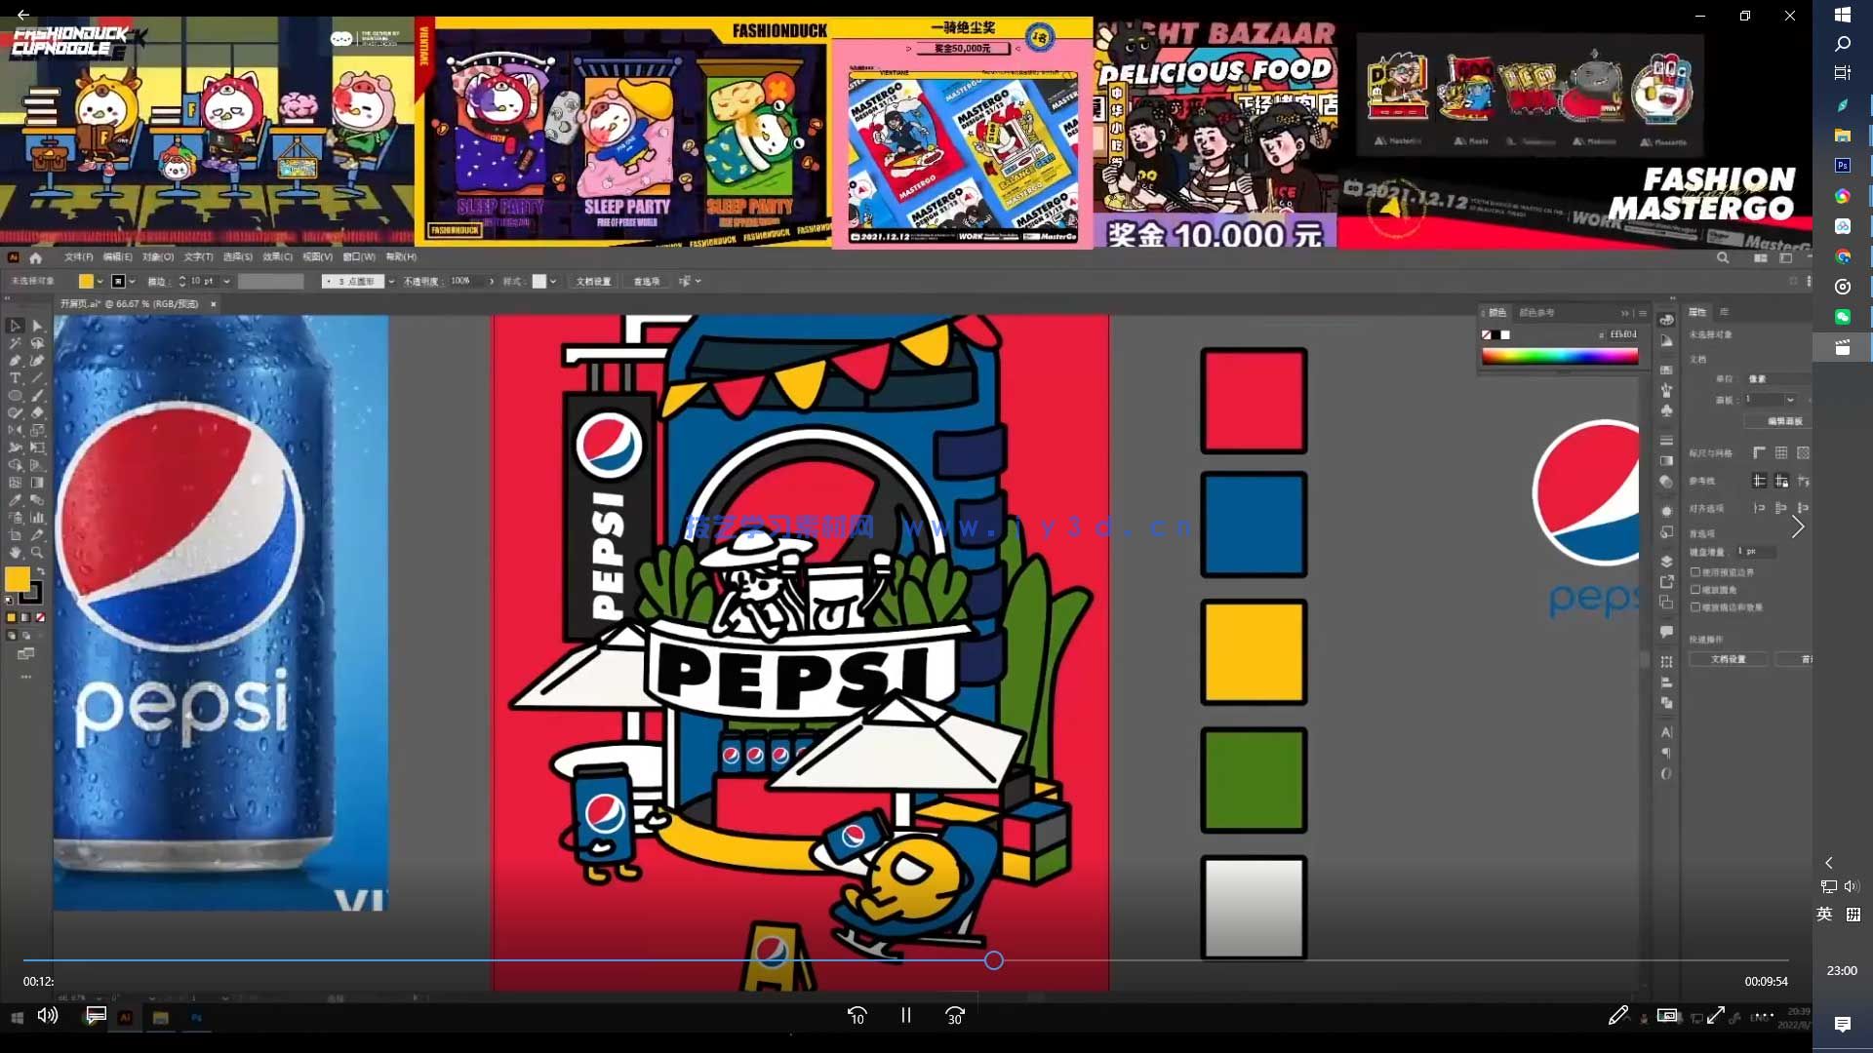The width and height of the screenshot is (1873, 1053).
Task: Click the color spectrum bar
Action: pyautogui.click(x=1559, y=357)
